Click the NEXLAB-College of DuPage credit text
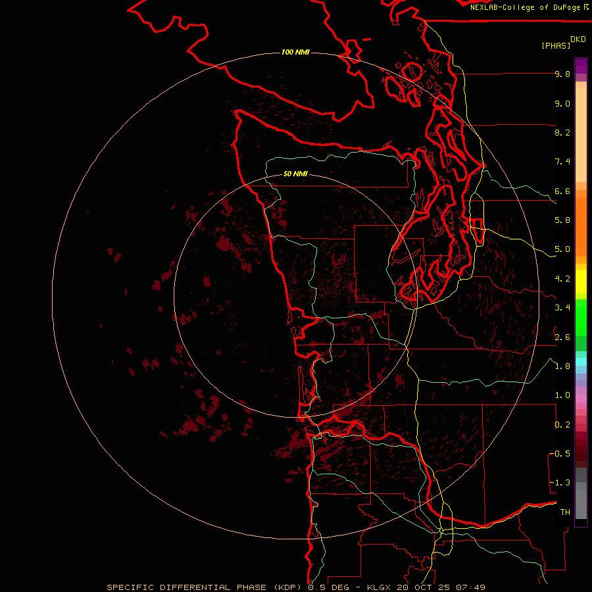 (525, 7)
